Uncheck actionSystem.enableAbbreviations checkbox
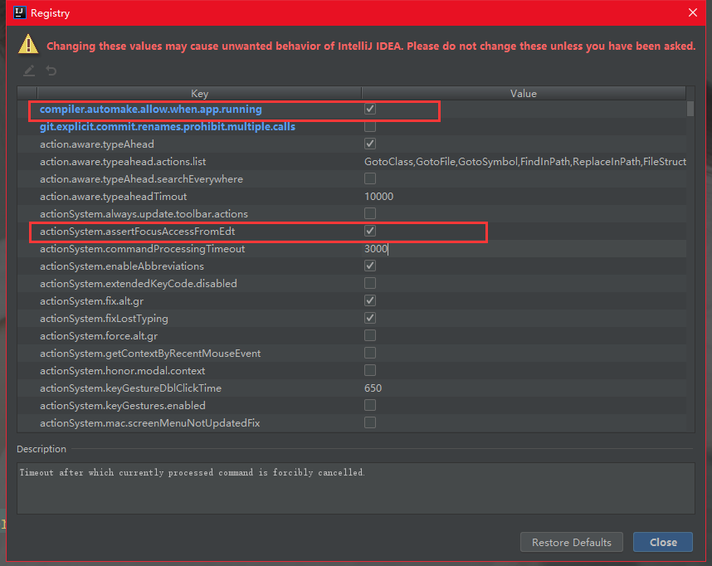The height and width of the screenshot is (566, 712). tap(370, 266)
